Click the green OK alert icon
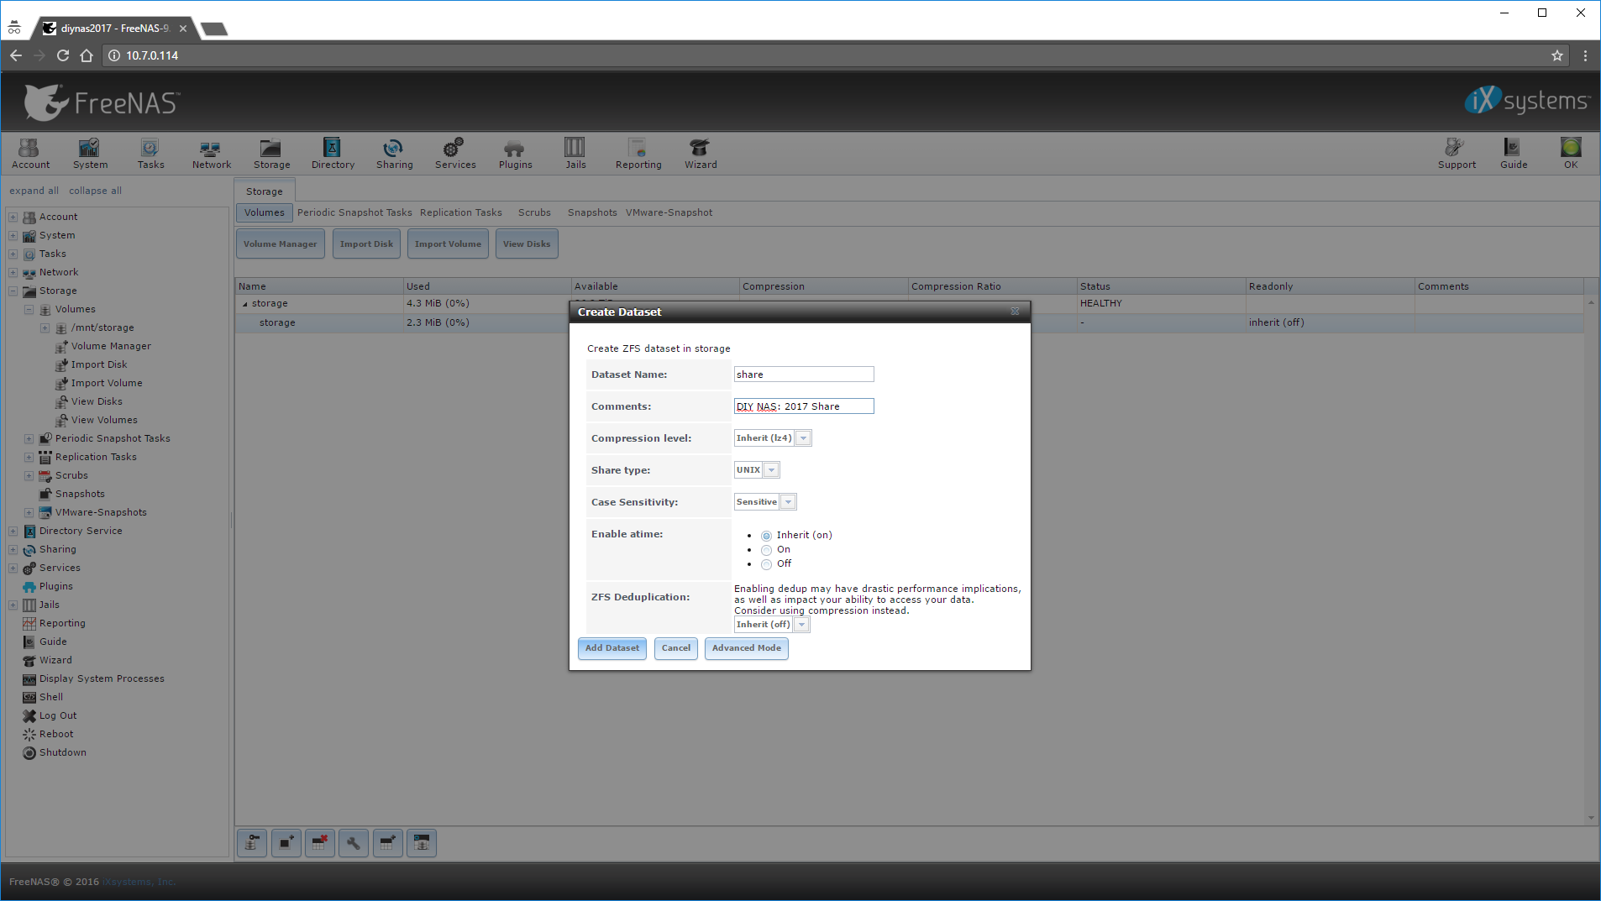The width and height of the screenshot is (1601, 901). tap(1570, 154)
